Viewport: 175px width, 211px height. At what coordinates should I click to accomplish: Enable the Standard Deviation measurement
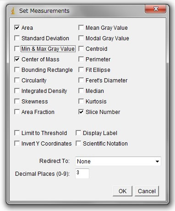17,38
